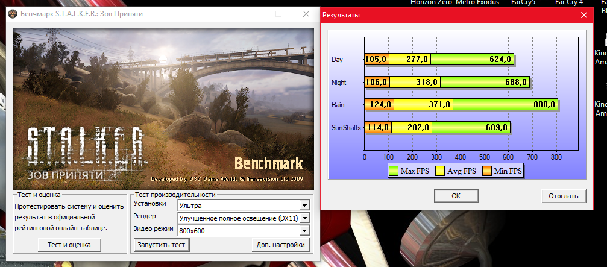The height and width of the screenshot is (267, 607).
Task: Click the SunShafts min FPS bar 114,0
Action: click(x=378, y=127)
